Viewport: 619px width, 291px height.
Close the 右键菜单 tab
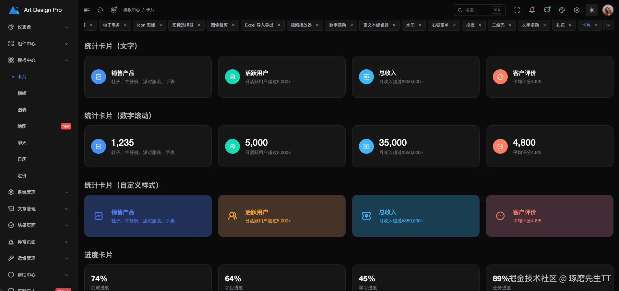click(x=454, y=25)
